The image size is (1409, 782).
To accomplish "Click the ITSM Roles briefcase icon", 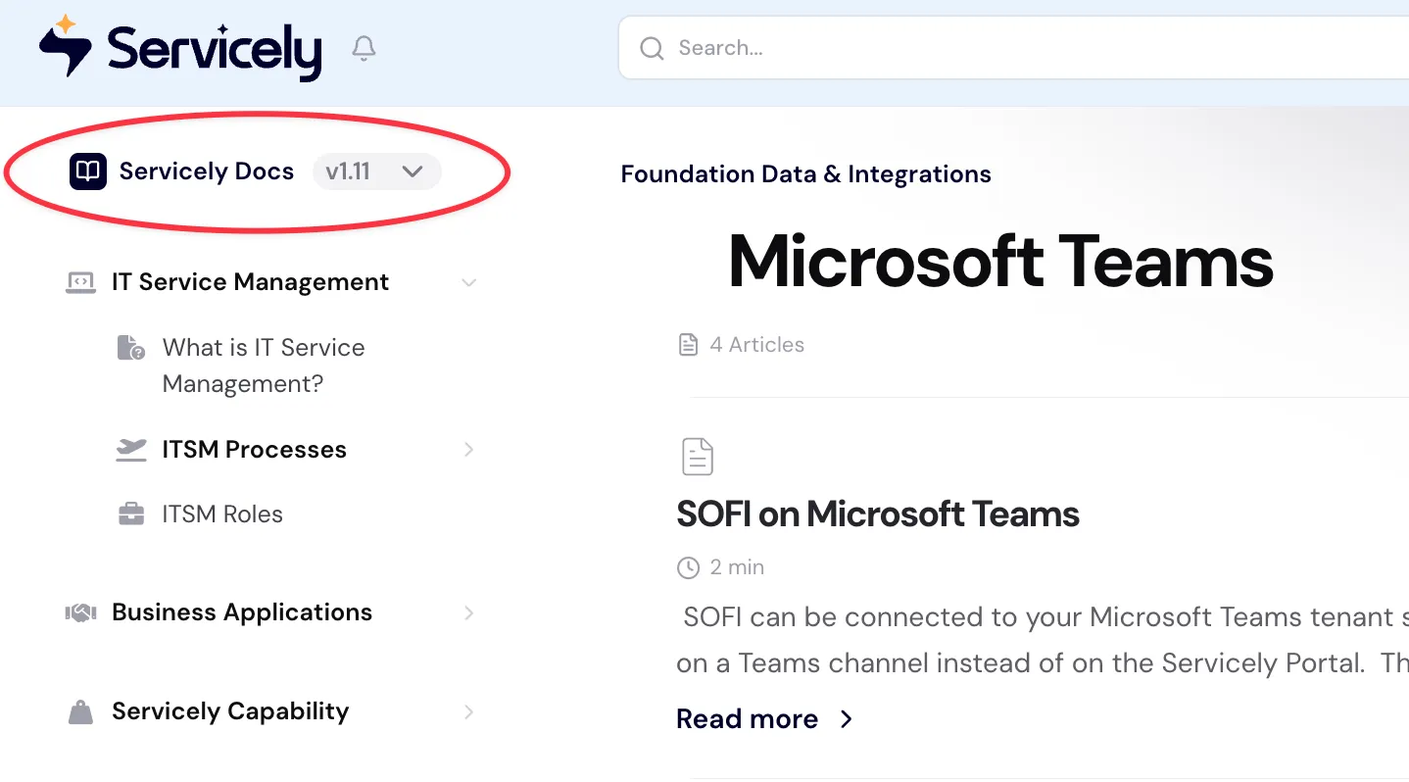I will pos(131,514).
